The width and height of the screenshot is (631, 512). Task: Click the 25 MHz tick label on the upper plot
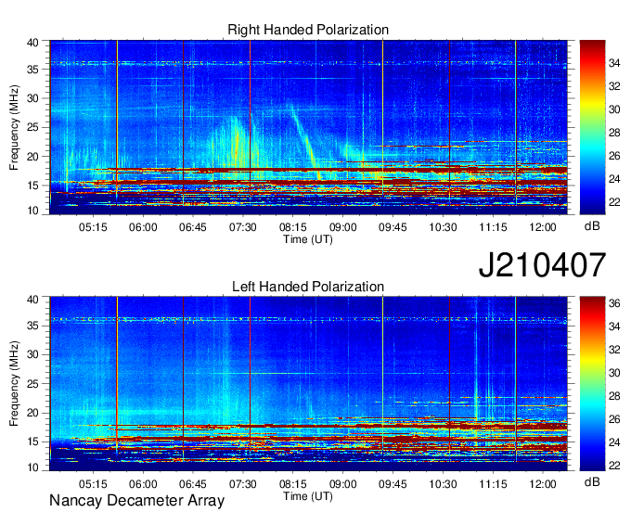[x=32, y=128]
